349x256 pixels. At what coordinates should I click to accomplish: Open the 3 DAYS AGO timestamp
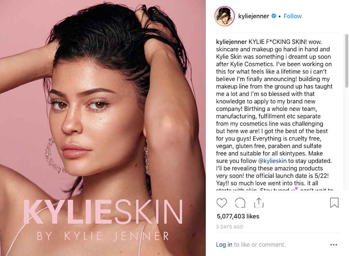[230, 227]
